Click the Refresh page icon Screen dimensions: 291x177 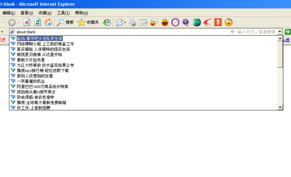point(38,22)
